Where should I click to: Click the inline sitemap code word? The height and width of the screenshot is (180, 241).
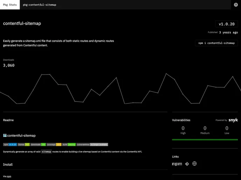(46, 152)
